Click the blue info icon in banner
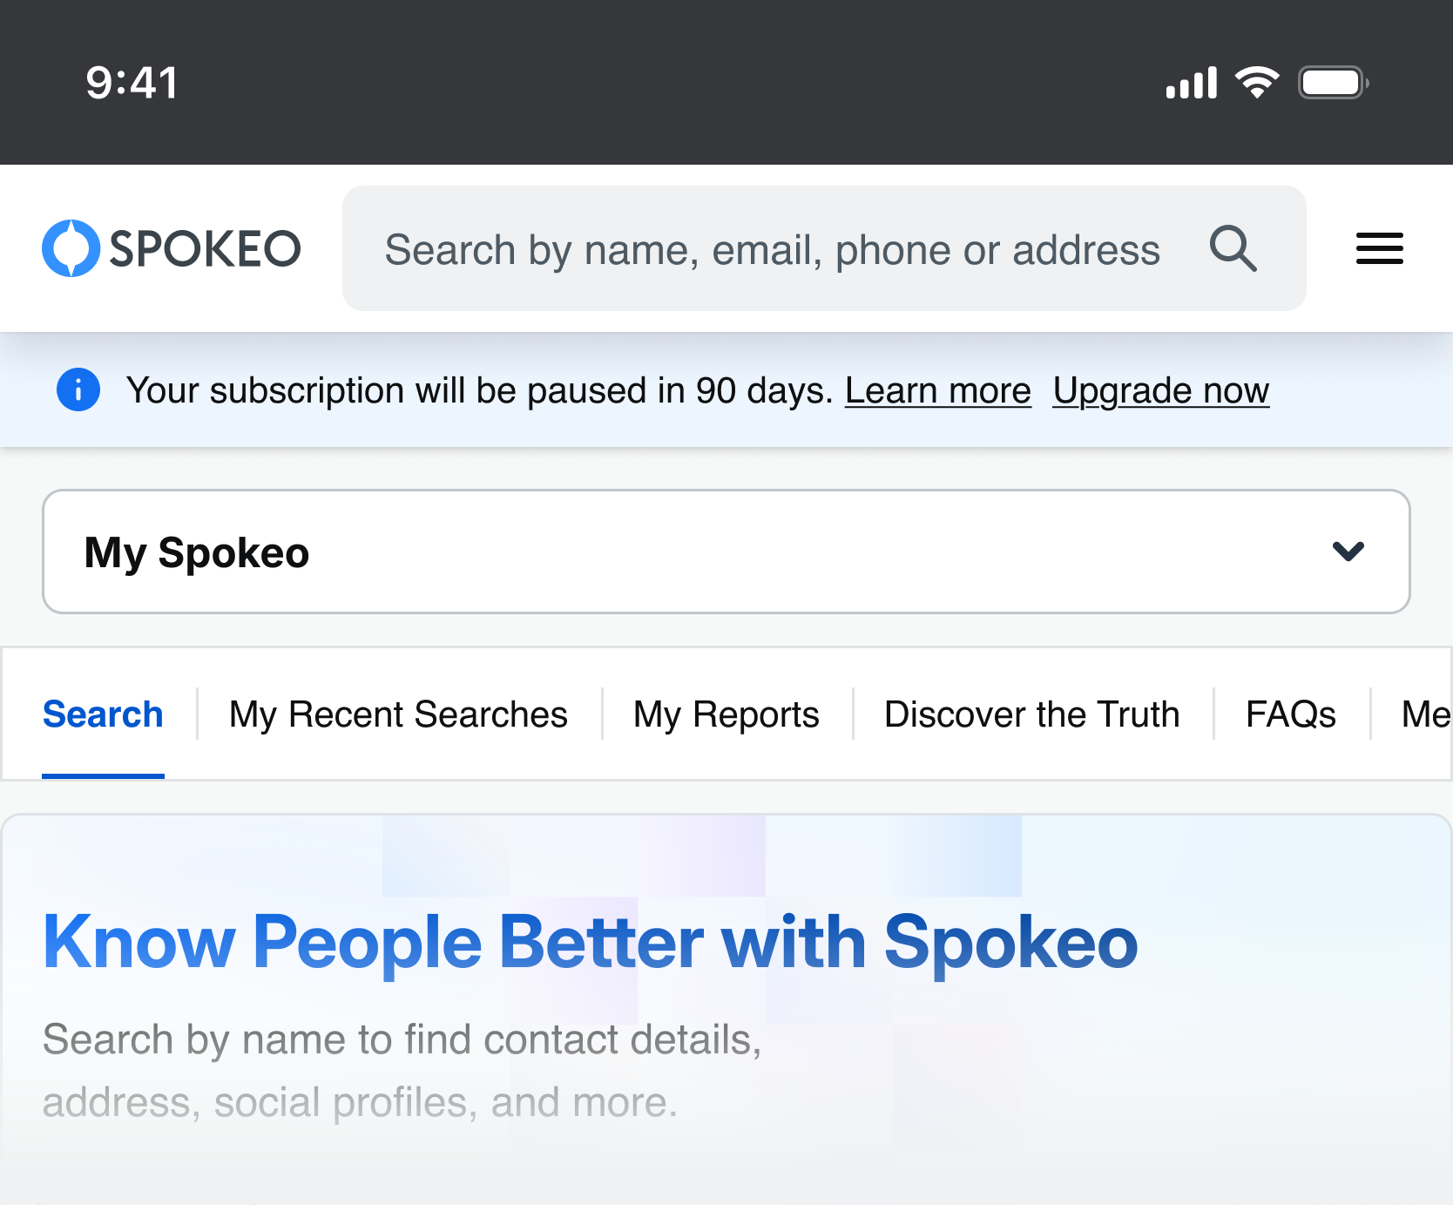This screenshot has height=1205, width=1453. point(78,389)
